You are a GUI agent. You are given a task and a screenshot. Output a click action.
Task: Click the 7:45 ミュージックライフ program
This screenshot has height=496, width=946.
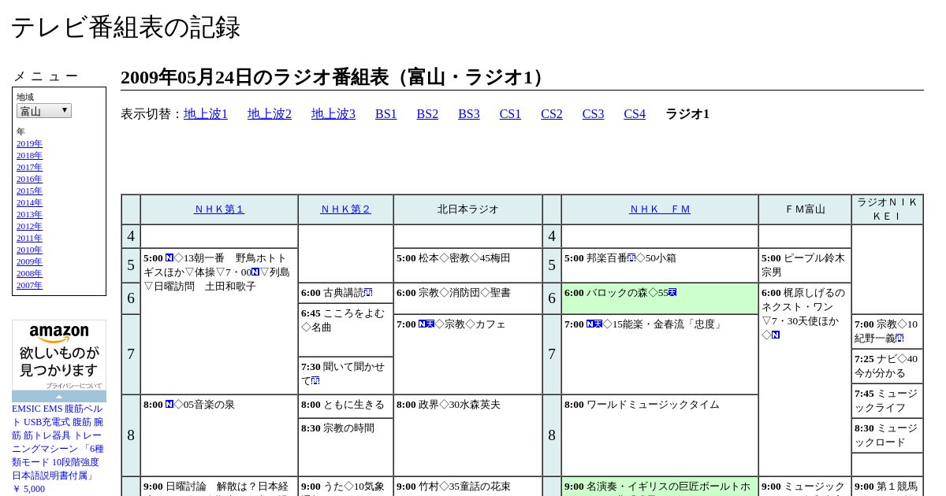(x=888, y=401)
